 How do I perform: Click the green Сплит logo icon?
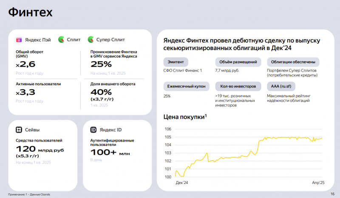[61, 39]
